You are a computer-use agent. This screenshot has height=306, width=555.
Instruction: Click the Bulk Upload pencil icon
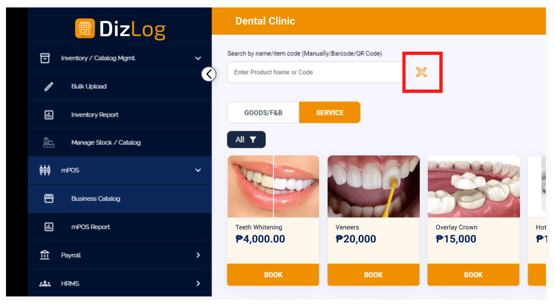click(x=49, y=86)
